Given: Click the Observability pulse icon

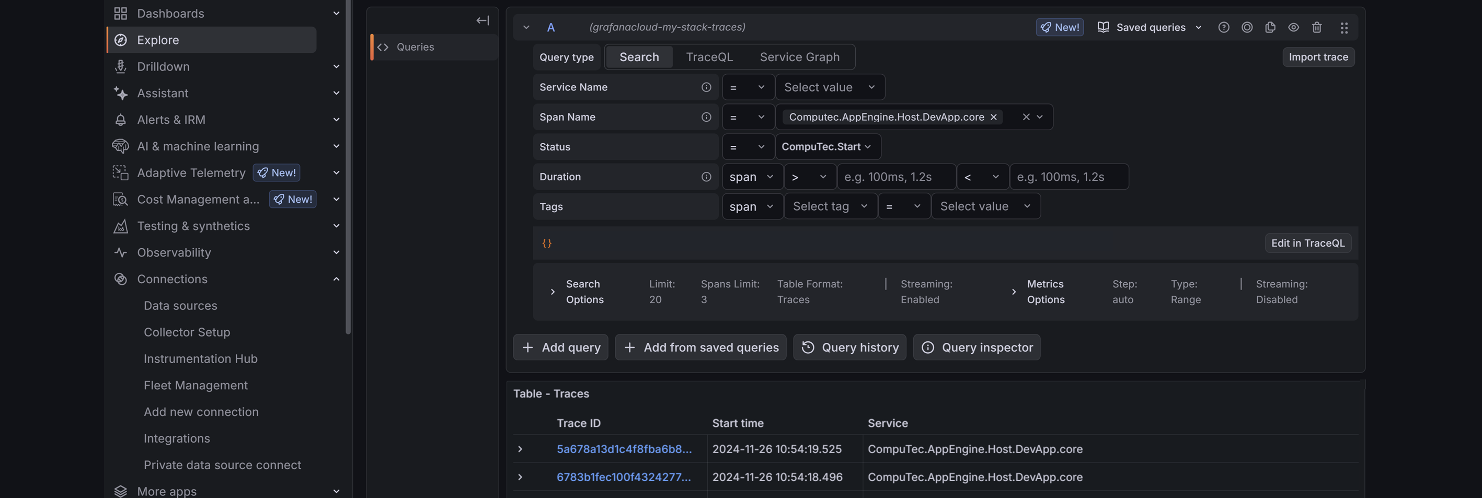Looking at the screenshot, I should tap(120, 252).
